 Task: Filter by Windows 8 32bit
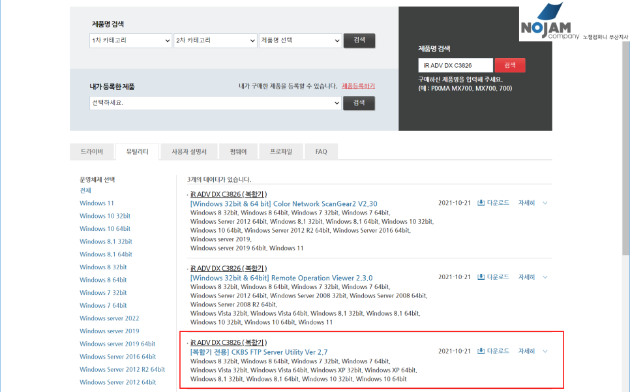(x=103, y=267)
